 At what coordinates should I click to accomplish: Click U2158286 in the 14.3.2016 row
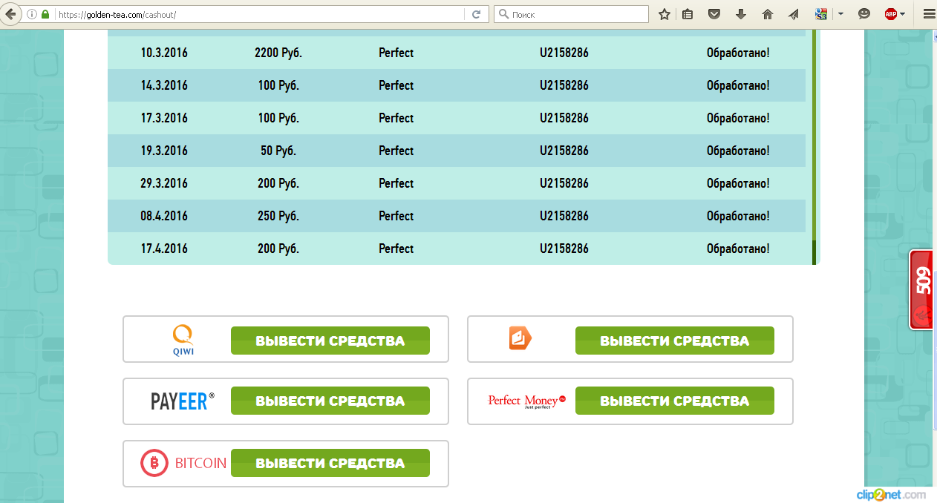coord(564,85)
